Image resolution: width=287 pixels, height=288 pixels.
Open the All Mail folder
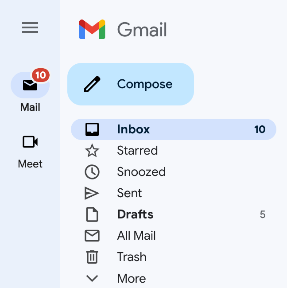[x=174, y=236]
